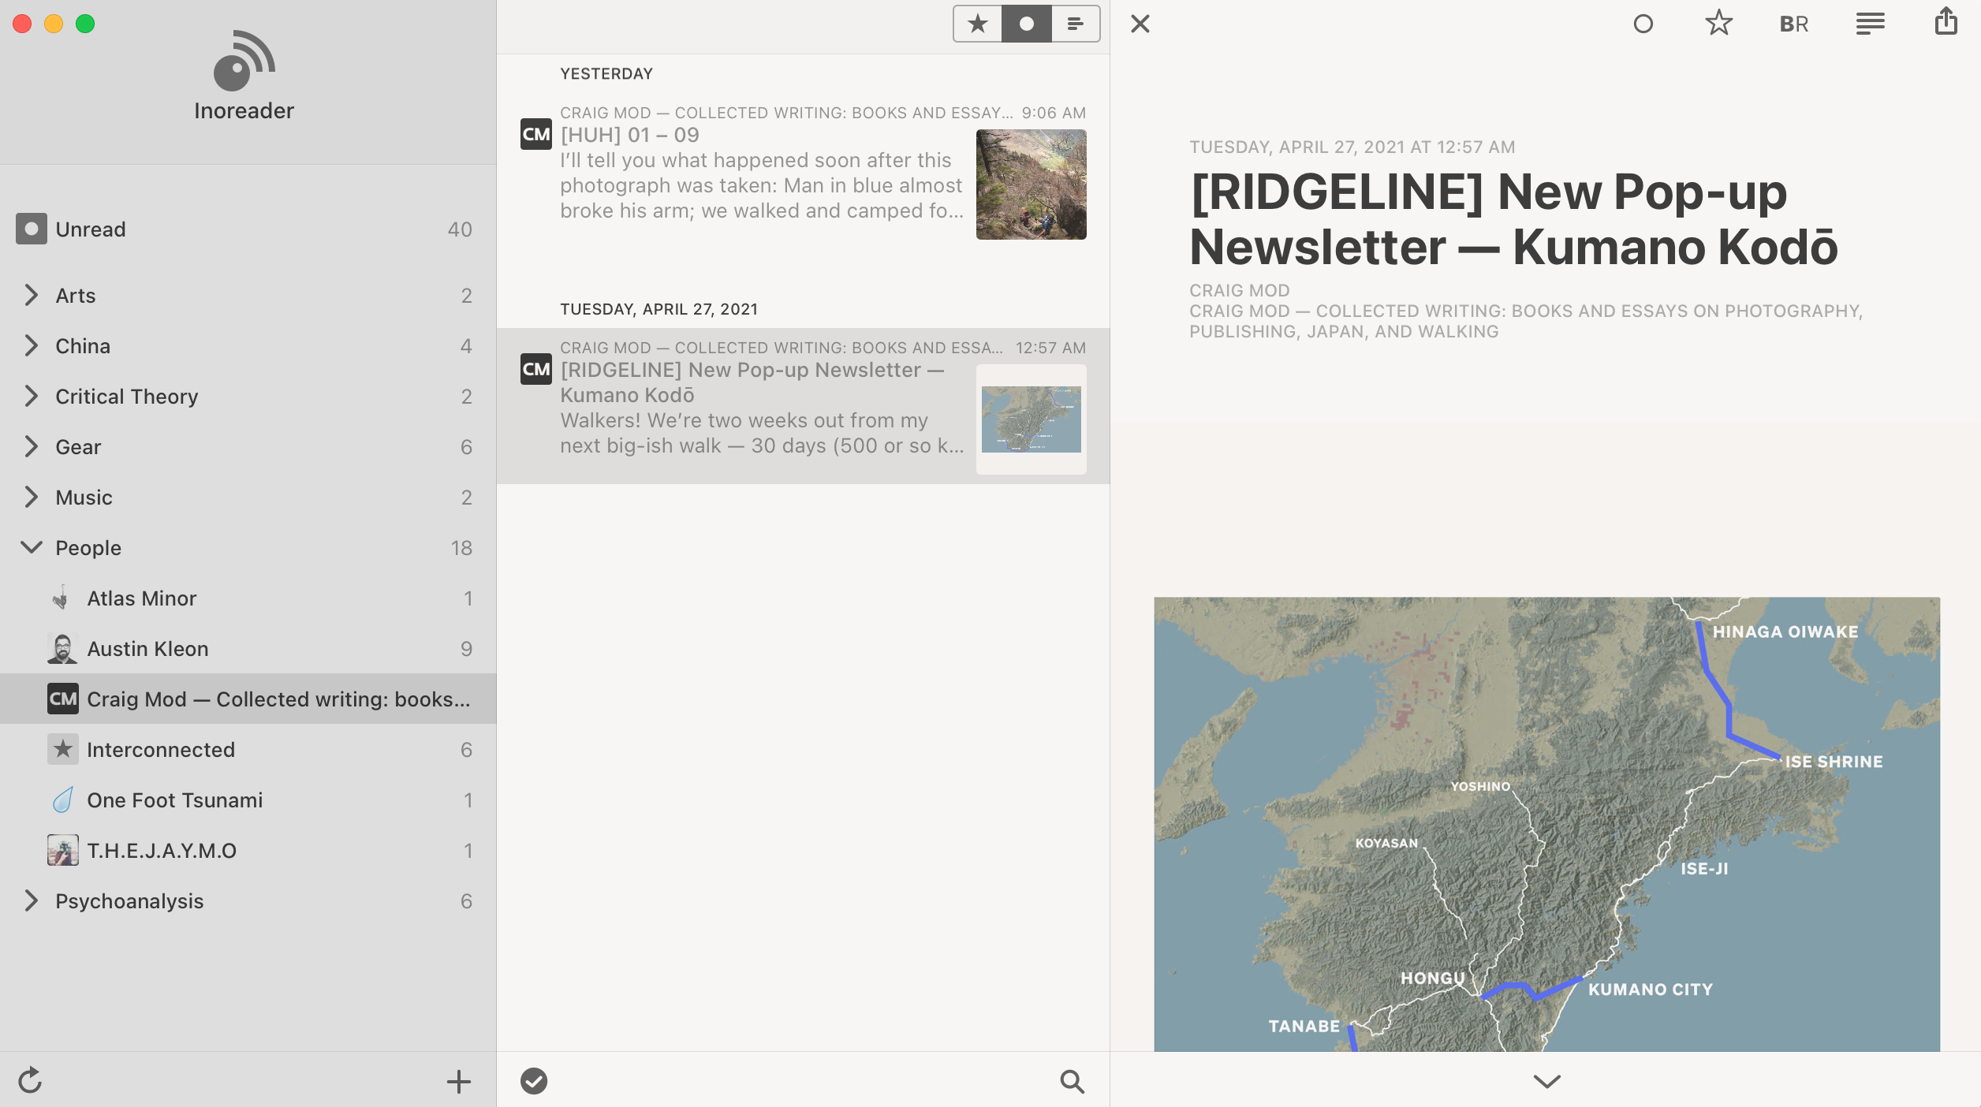Expand the China folder
The height and width of the screenshot is (1107, 1981).
pos(31,345)
